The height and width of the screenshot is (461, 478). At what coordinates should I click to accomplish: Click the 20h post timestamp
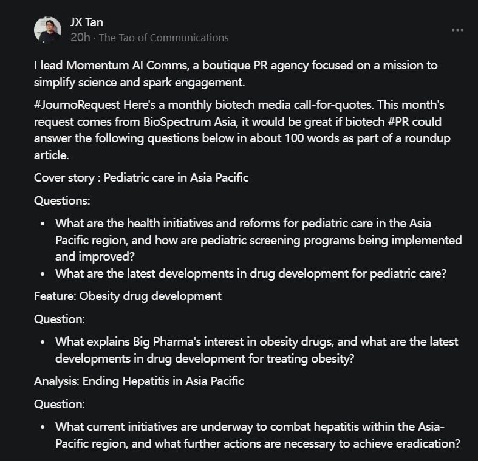click(80, 38)
